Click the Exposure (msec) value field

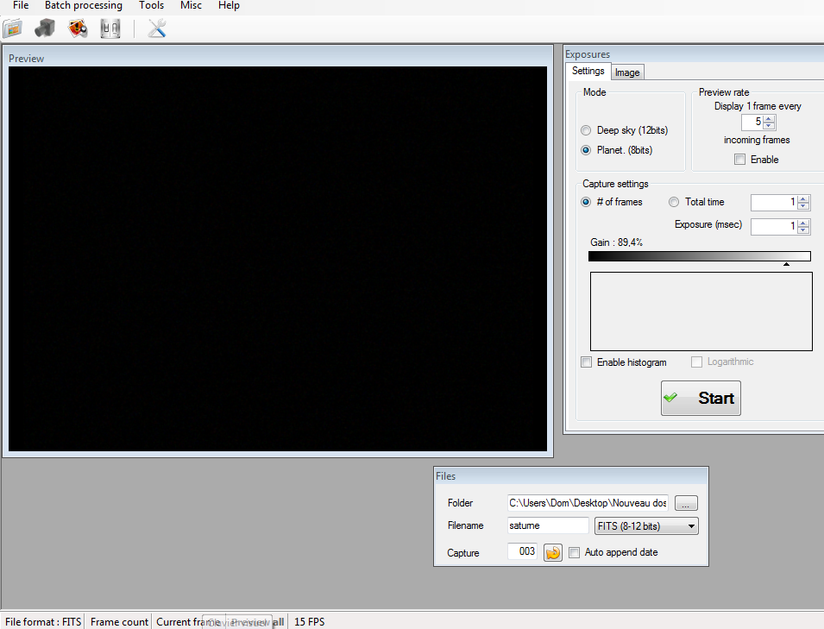775,226
